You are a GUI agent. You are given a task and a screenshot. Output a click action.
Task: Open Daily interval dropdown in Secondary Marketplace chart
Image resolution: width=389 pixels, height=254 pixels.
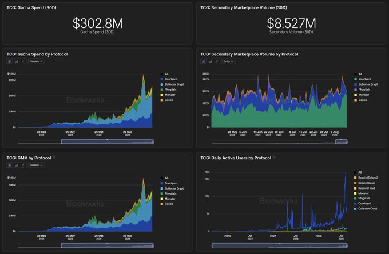point(228,62)
